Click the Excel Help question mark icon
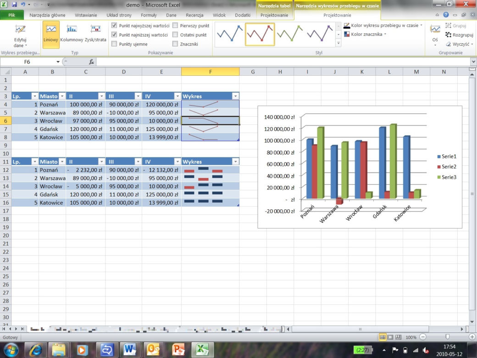Viewport: 477px width, 358px height. [x=446, y=15]
